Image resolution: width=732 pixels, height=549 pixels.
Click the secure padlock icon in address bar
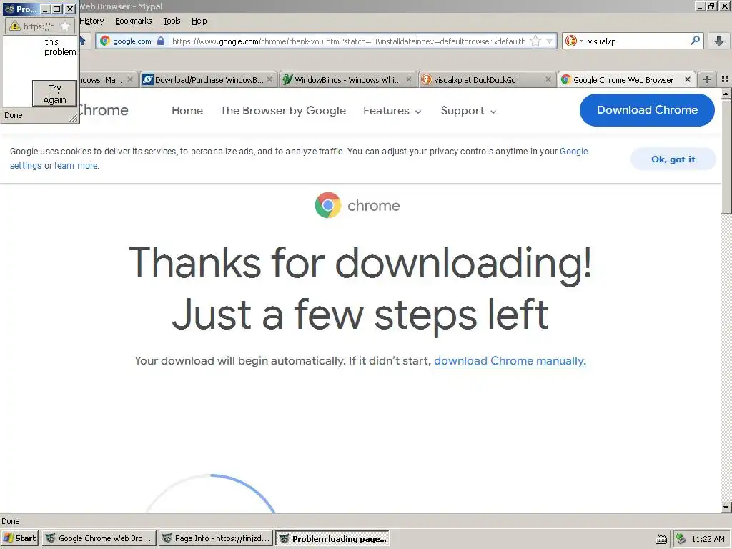tap(161, 41)
